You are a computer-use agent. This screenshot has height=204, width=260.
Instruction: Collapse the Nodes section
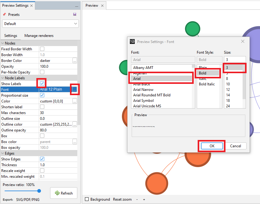click(x=3, y=43)
